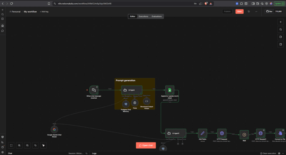
Task: Click zoom in on canvas controls
Action: (19, 145)
